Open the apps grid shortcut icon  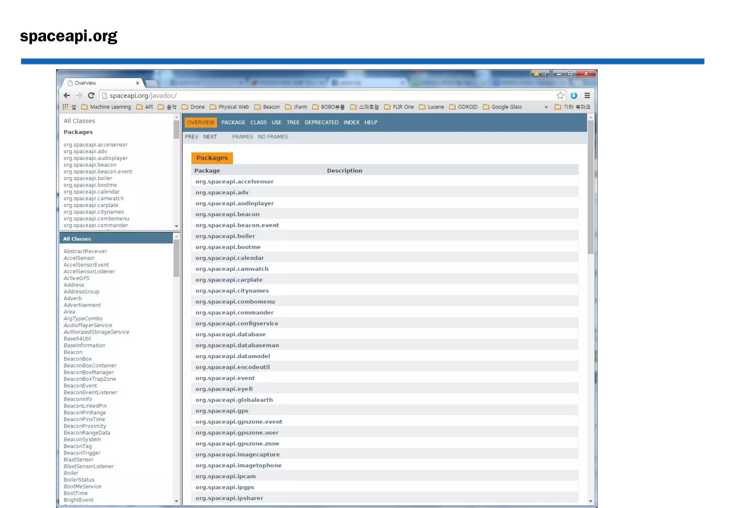[x=66, y=107]
